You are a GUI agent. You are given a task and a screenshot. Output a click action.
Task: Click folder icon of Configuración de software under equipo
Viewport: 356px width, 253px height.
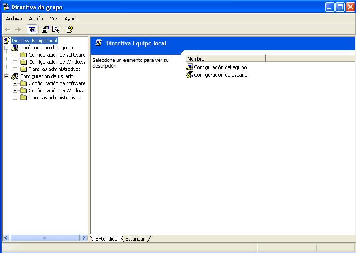pos(23,55)
